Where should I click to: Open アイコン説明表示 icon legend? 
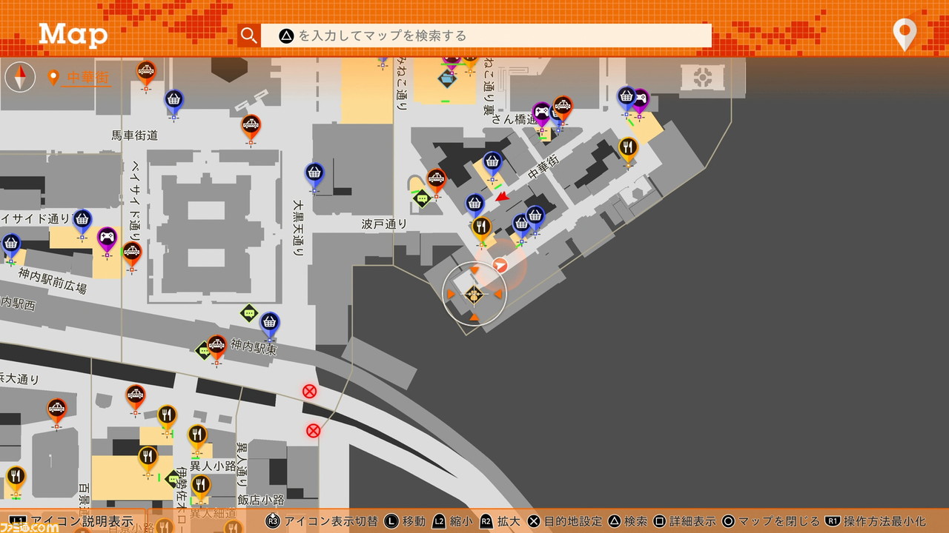pyautogui.click(x=72, y=521)
